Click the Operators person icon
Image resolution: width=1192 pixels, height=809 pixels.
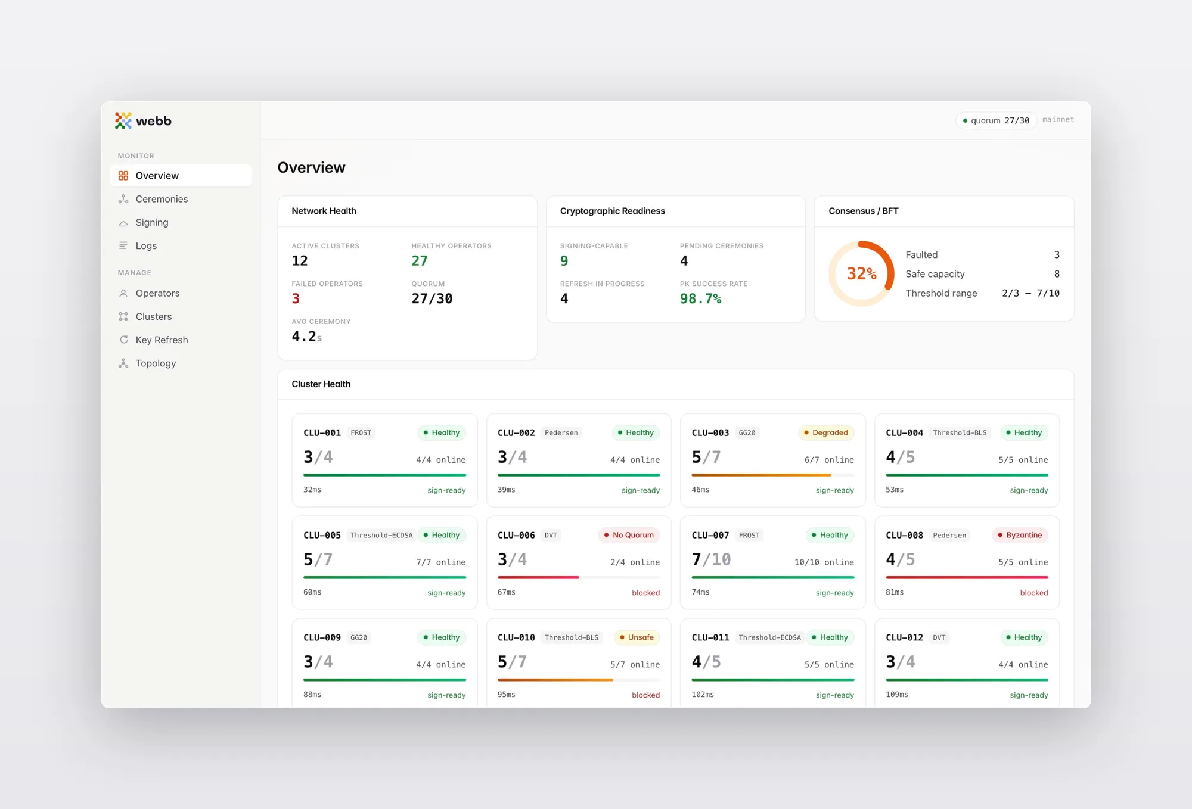point(123,293)
